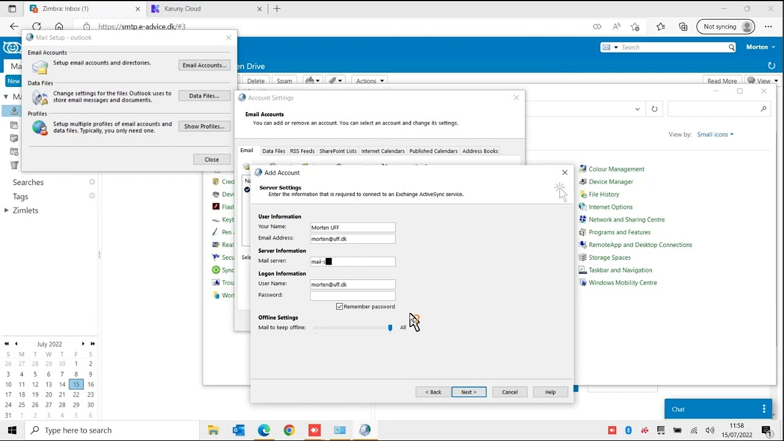This screenshot has width=784, height=441.
Task: Toggle the Remember password checkbox
Action: pyautogui.click(x=339, y=306)
